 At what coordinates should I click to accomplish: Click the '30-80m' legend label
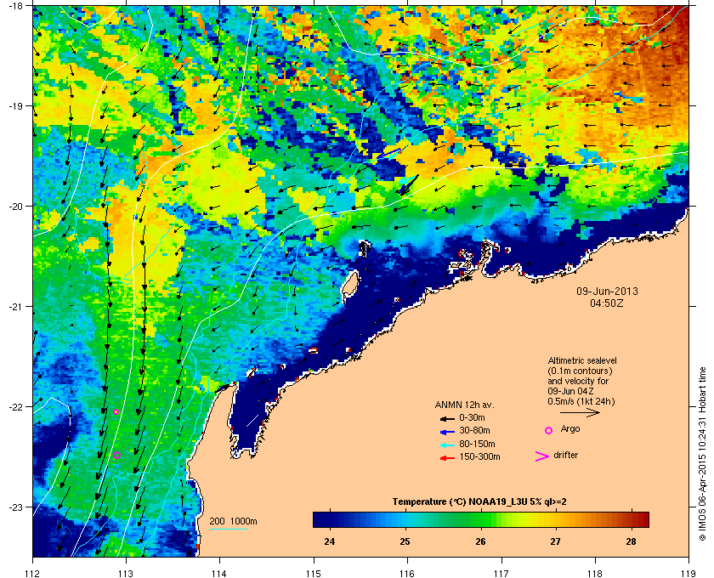click(x=474, y=430)
